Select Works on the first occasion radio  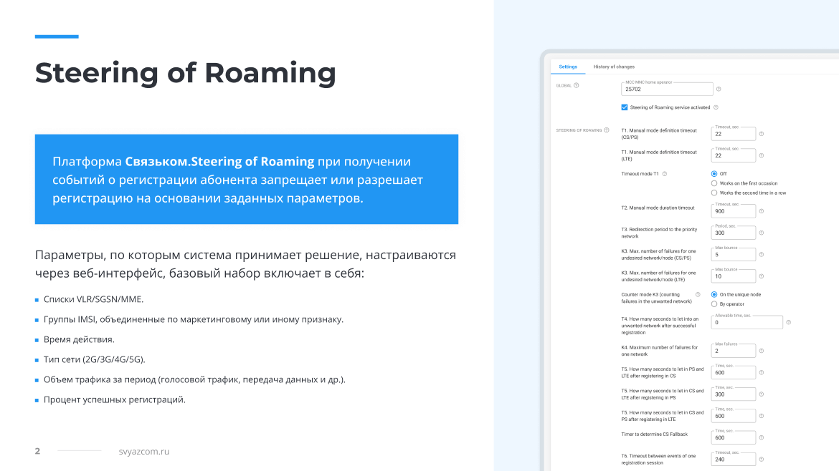pos(714,183)
